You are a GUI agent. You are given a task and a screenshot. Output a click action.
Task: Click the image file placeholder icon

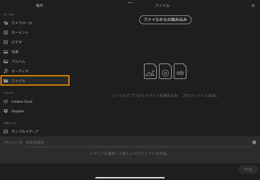click(x=150, y=71)
